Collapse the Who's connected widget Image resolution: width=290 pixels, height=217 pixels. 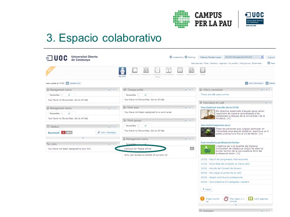point(271,90)
